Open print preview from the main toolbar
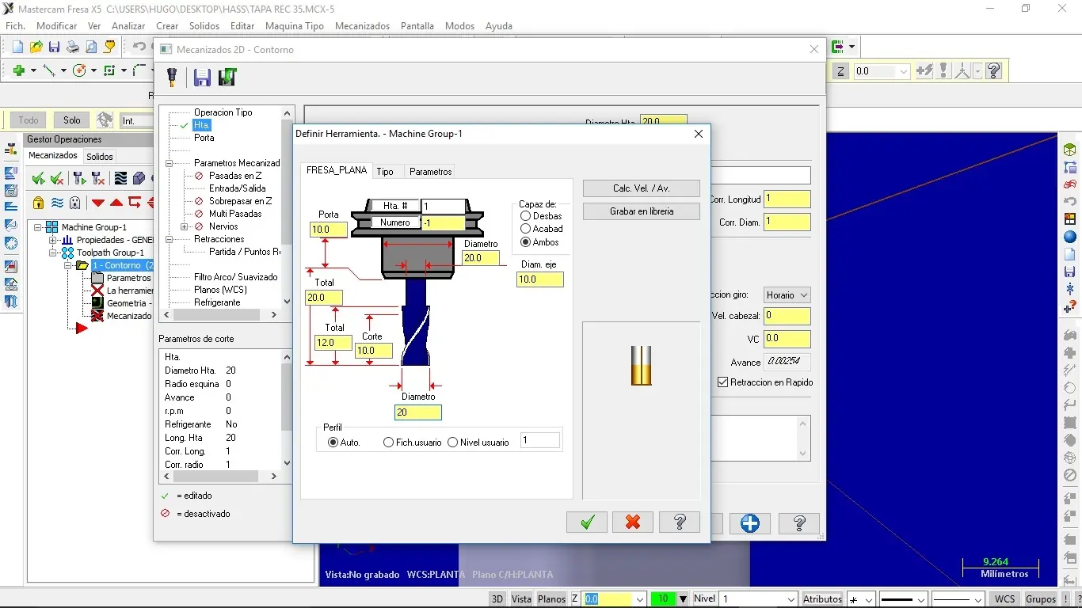Image resolution: width=1082 pixels, height=608 pixels. click(x=90, y=47)
